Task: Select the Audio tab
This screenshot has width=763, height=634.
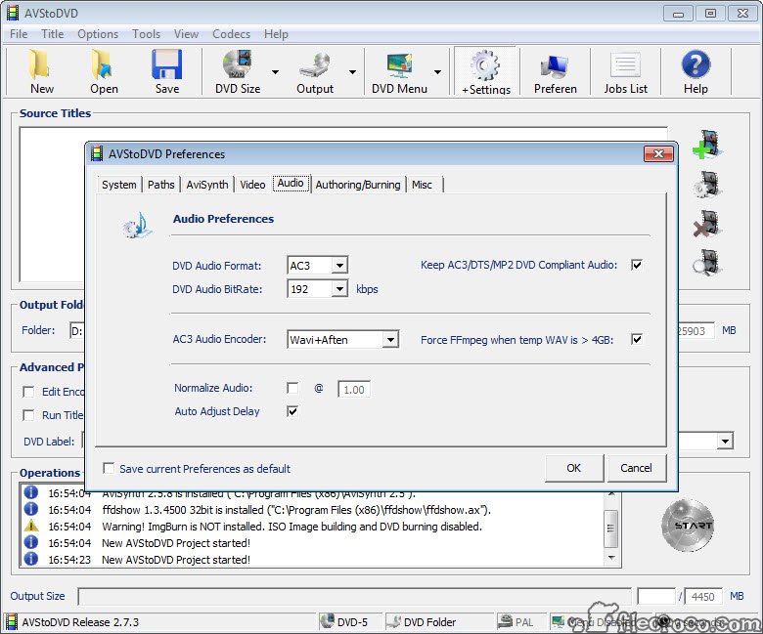Action: (291, 183)
